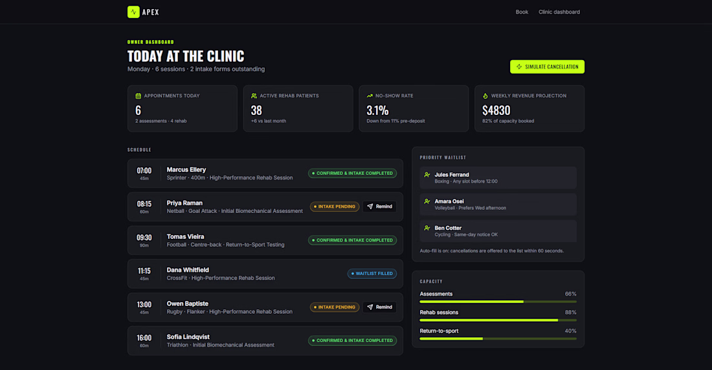Click the 07:00 appointment time

click(x=144, y=170)
